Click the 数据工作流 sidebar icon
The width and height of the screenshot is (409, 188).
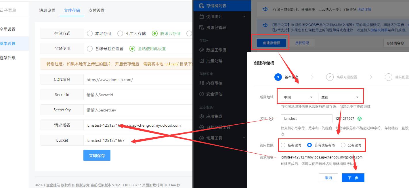point(202,50)
